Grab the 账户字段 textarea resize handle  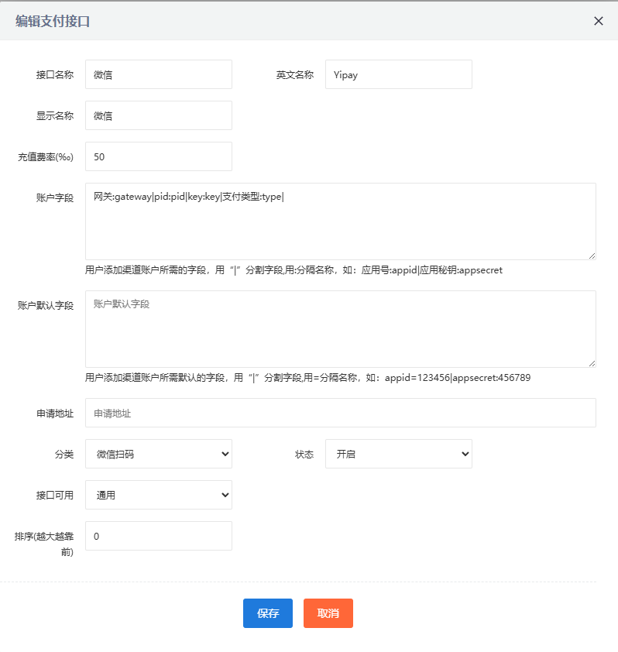592,256
